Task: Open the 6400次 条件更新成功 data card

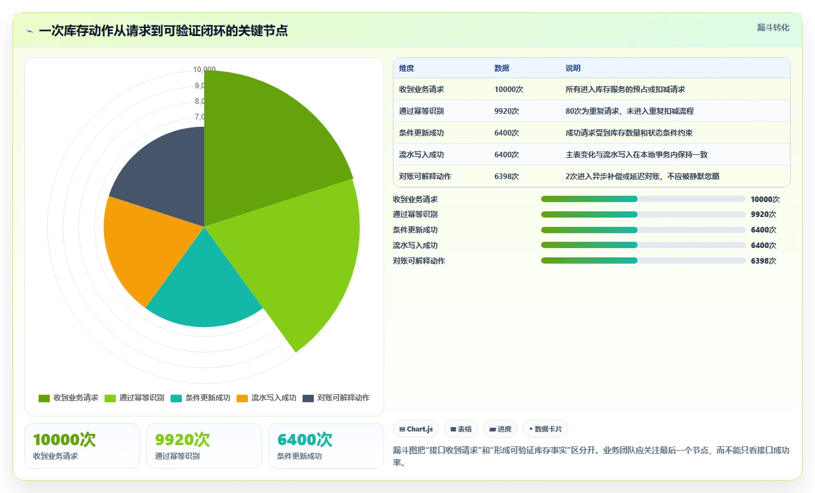Action: [x=326, y=446]
